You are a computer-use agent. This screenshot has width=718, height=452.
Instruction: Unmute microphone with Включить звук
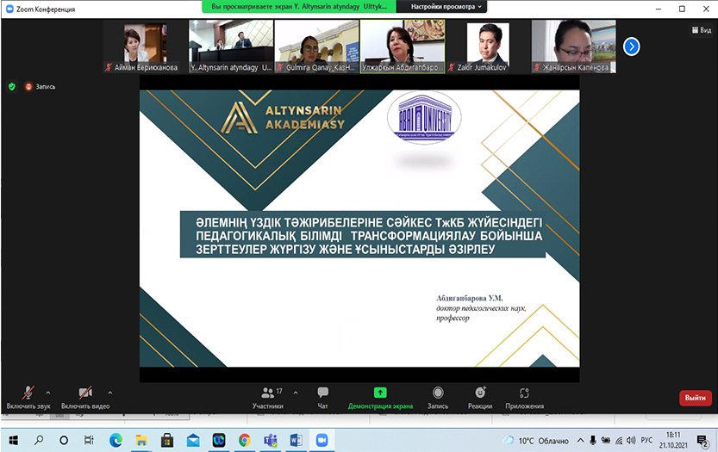28,396
